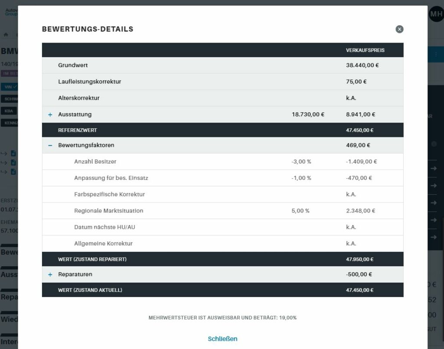Click the REFERENZWERT row label

(77, 130)
